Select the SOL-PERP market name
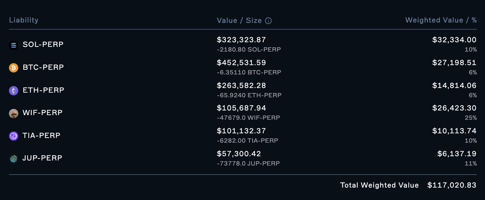 tap(43, 45)
